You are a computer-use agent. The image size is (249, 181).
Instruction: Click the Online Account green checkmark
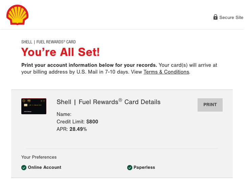[x=24, y=167]
